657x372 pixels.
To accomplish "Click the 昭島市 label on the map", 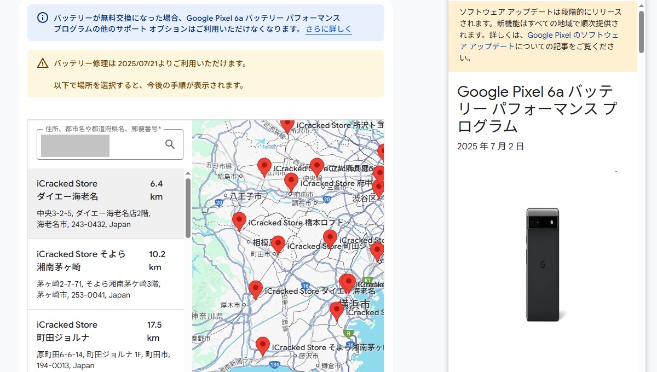I will click(227, 176).
